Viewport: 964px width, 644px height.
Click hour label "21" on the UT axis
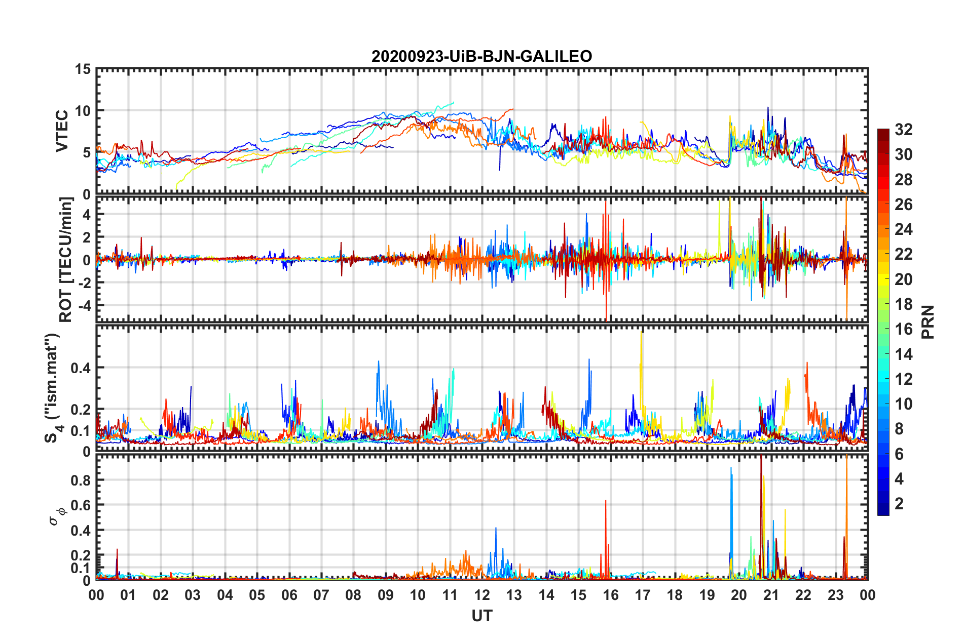[771, 595]
